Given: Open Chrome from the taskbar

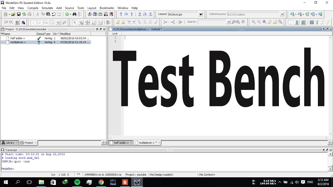Looking at the screenshot, I should (101, 182).
